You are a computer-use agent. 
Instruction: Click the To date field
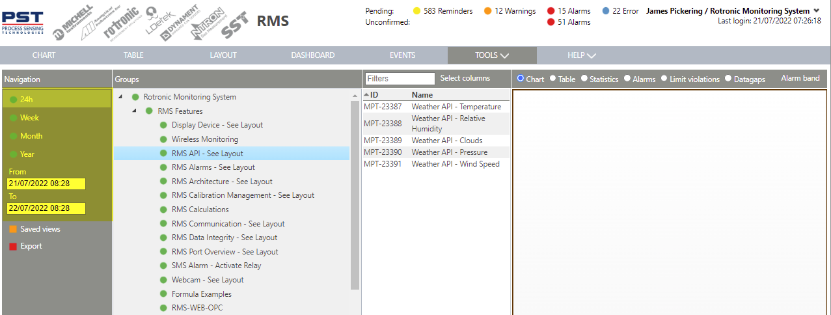(47, 208)
